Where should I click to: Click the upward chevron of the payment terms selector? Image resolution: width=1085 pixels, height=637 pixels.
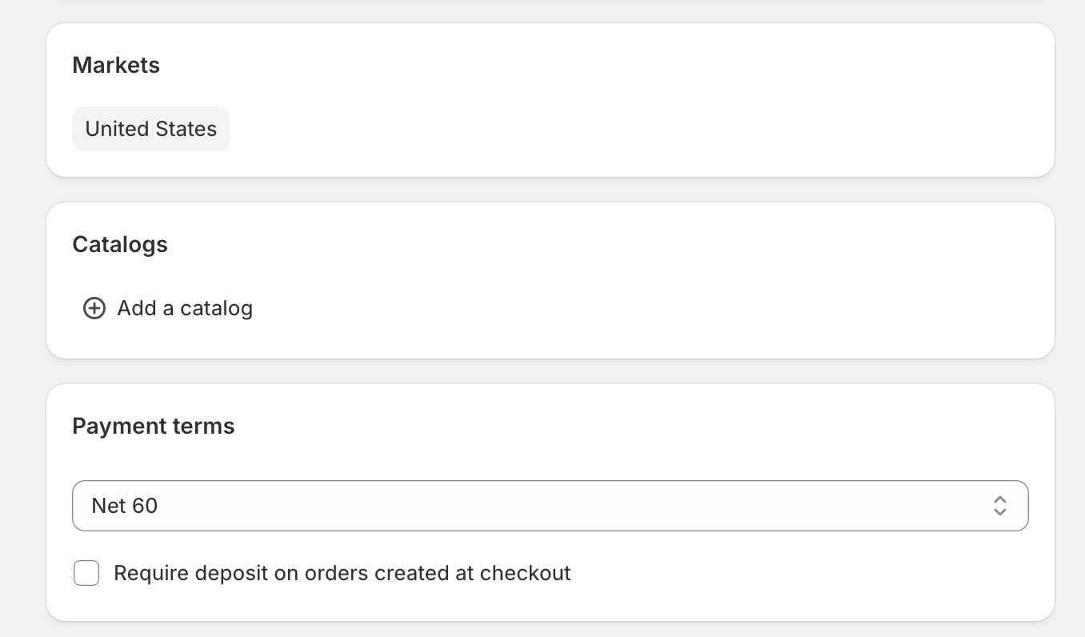pyautogui.click(x=999, y=499)
